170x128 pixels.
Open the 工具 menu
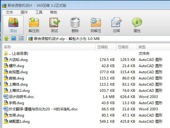coord(39,12)
